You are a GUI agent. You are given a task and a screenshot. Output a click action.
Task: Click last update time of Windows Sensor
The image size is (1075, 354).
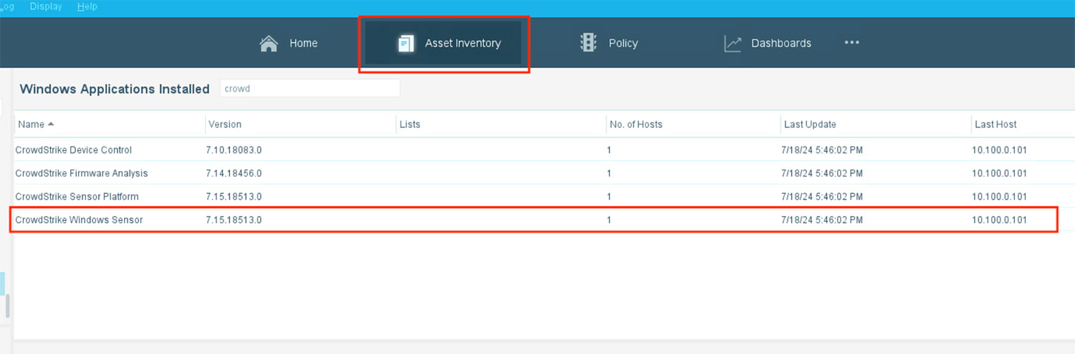(x=822, y=220)
